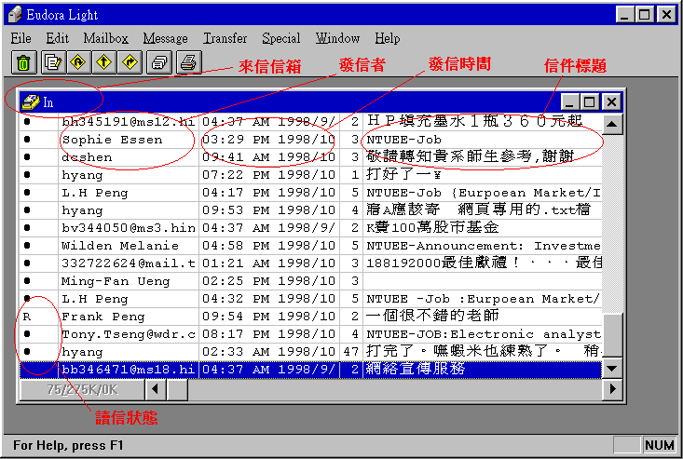Click the Reply toolbar icon

pos(77,62)
